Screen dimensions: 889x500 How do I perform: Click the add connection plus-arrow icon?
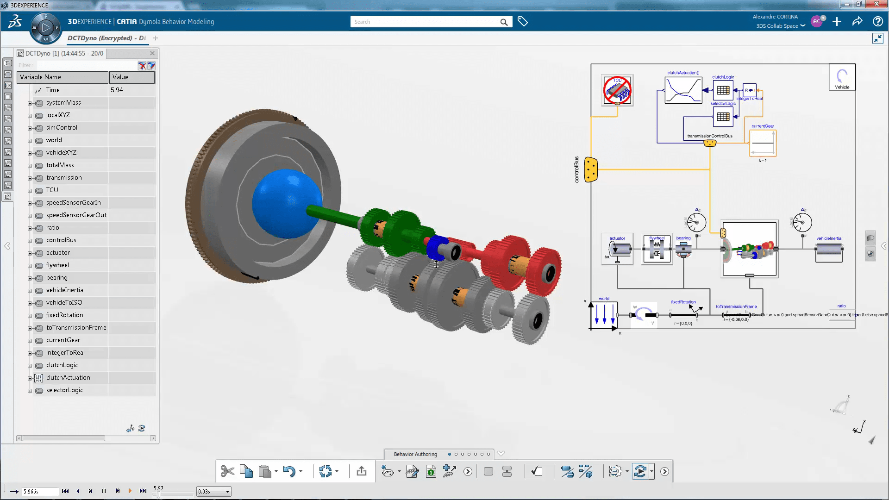click(450, 471)
